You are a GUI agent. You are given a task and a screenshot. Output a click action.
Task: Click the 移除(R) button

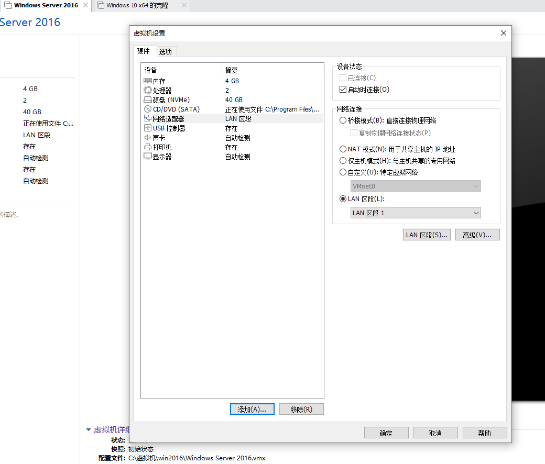point(301,409)
